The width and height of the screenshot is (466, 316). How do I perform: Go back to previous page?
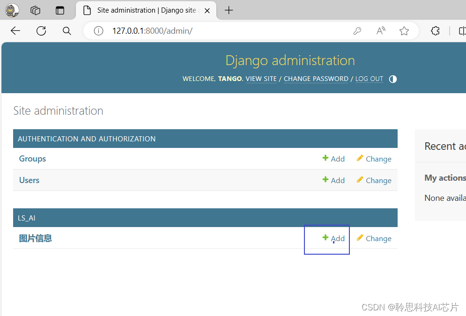point(15,30)
